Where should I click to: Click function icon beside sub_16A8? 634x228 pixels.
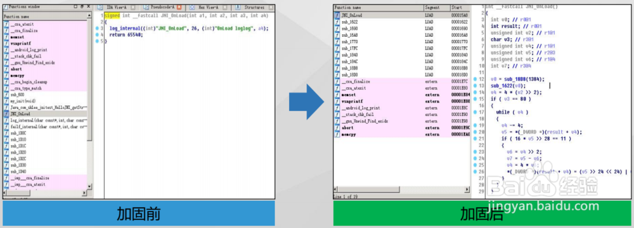pyautogui.click(x=337, y=35)
